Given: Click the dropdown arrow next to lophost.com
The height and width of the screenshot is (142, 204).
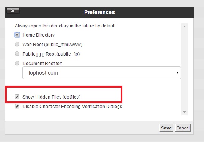Looking at the screenshot, I should click(177, 73).
